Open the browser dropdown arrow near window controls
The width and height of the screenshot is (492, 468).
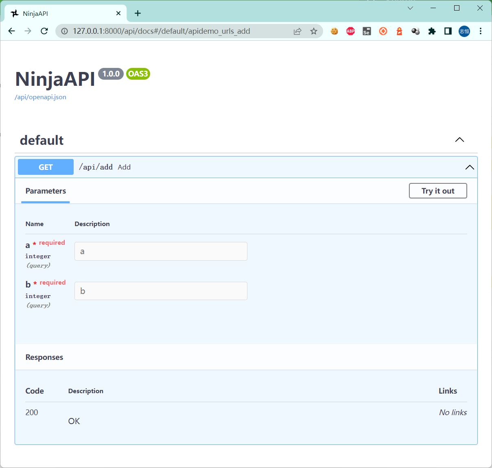click(410, 8)
